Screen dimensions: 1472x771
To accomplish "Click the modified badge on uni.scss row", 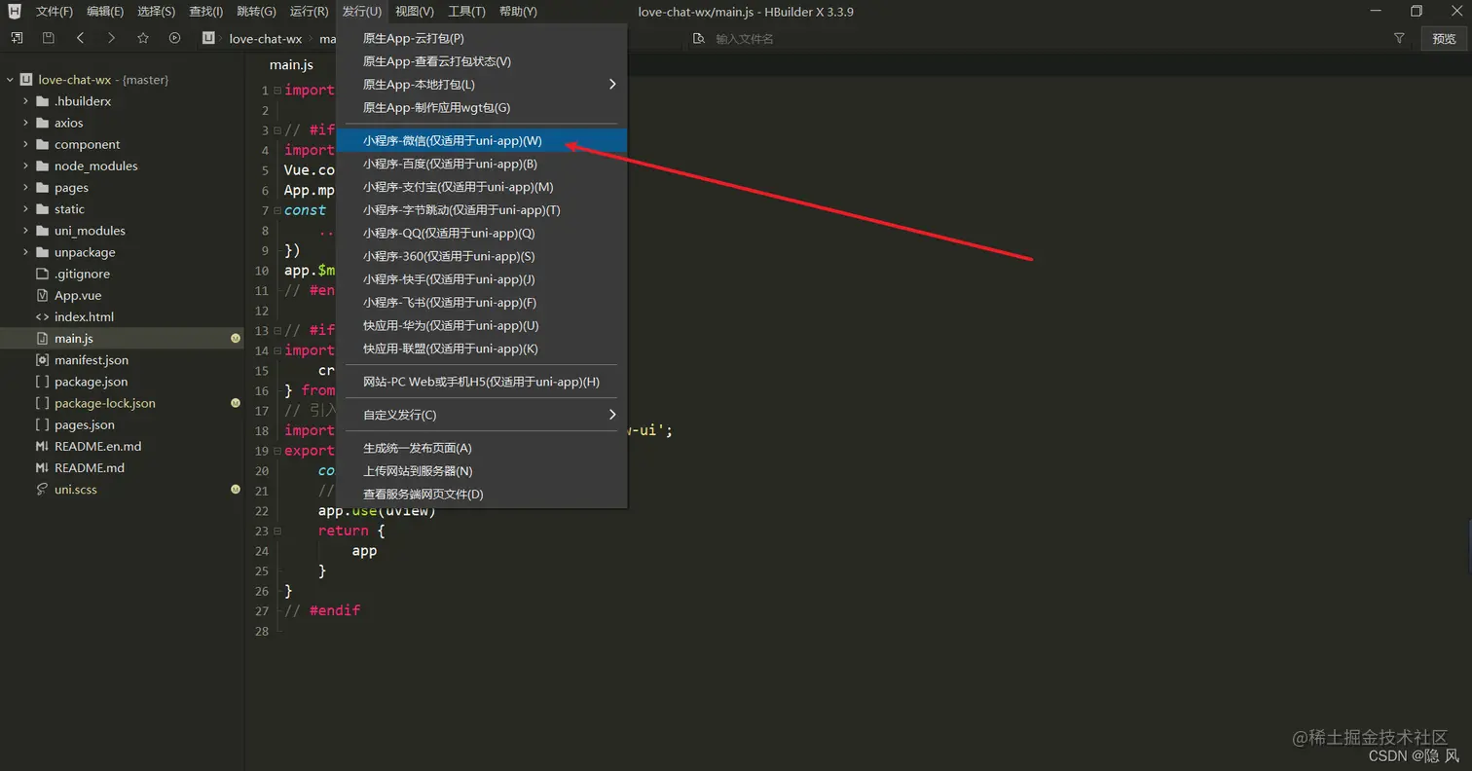I will [x=236, y=489].
